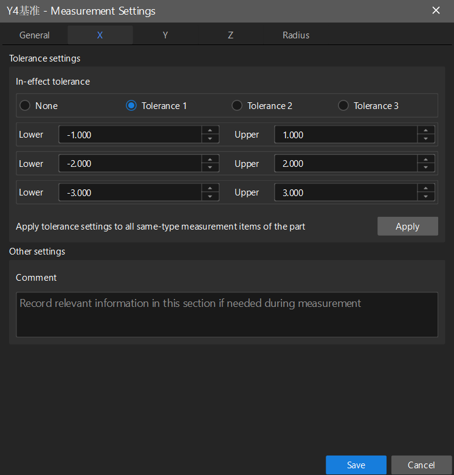Close the Measurement Settings dialog

[x=436, y=10]
